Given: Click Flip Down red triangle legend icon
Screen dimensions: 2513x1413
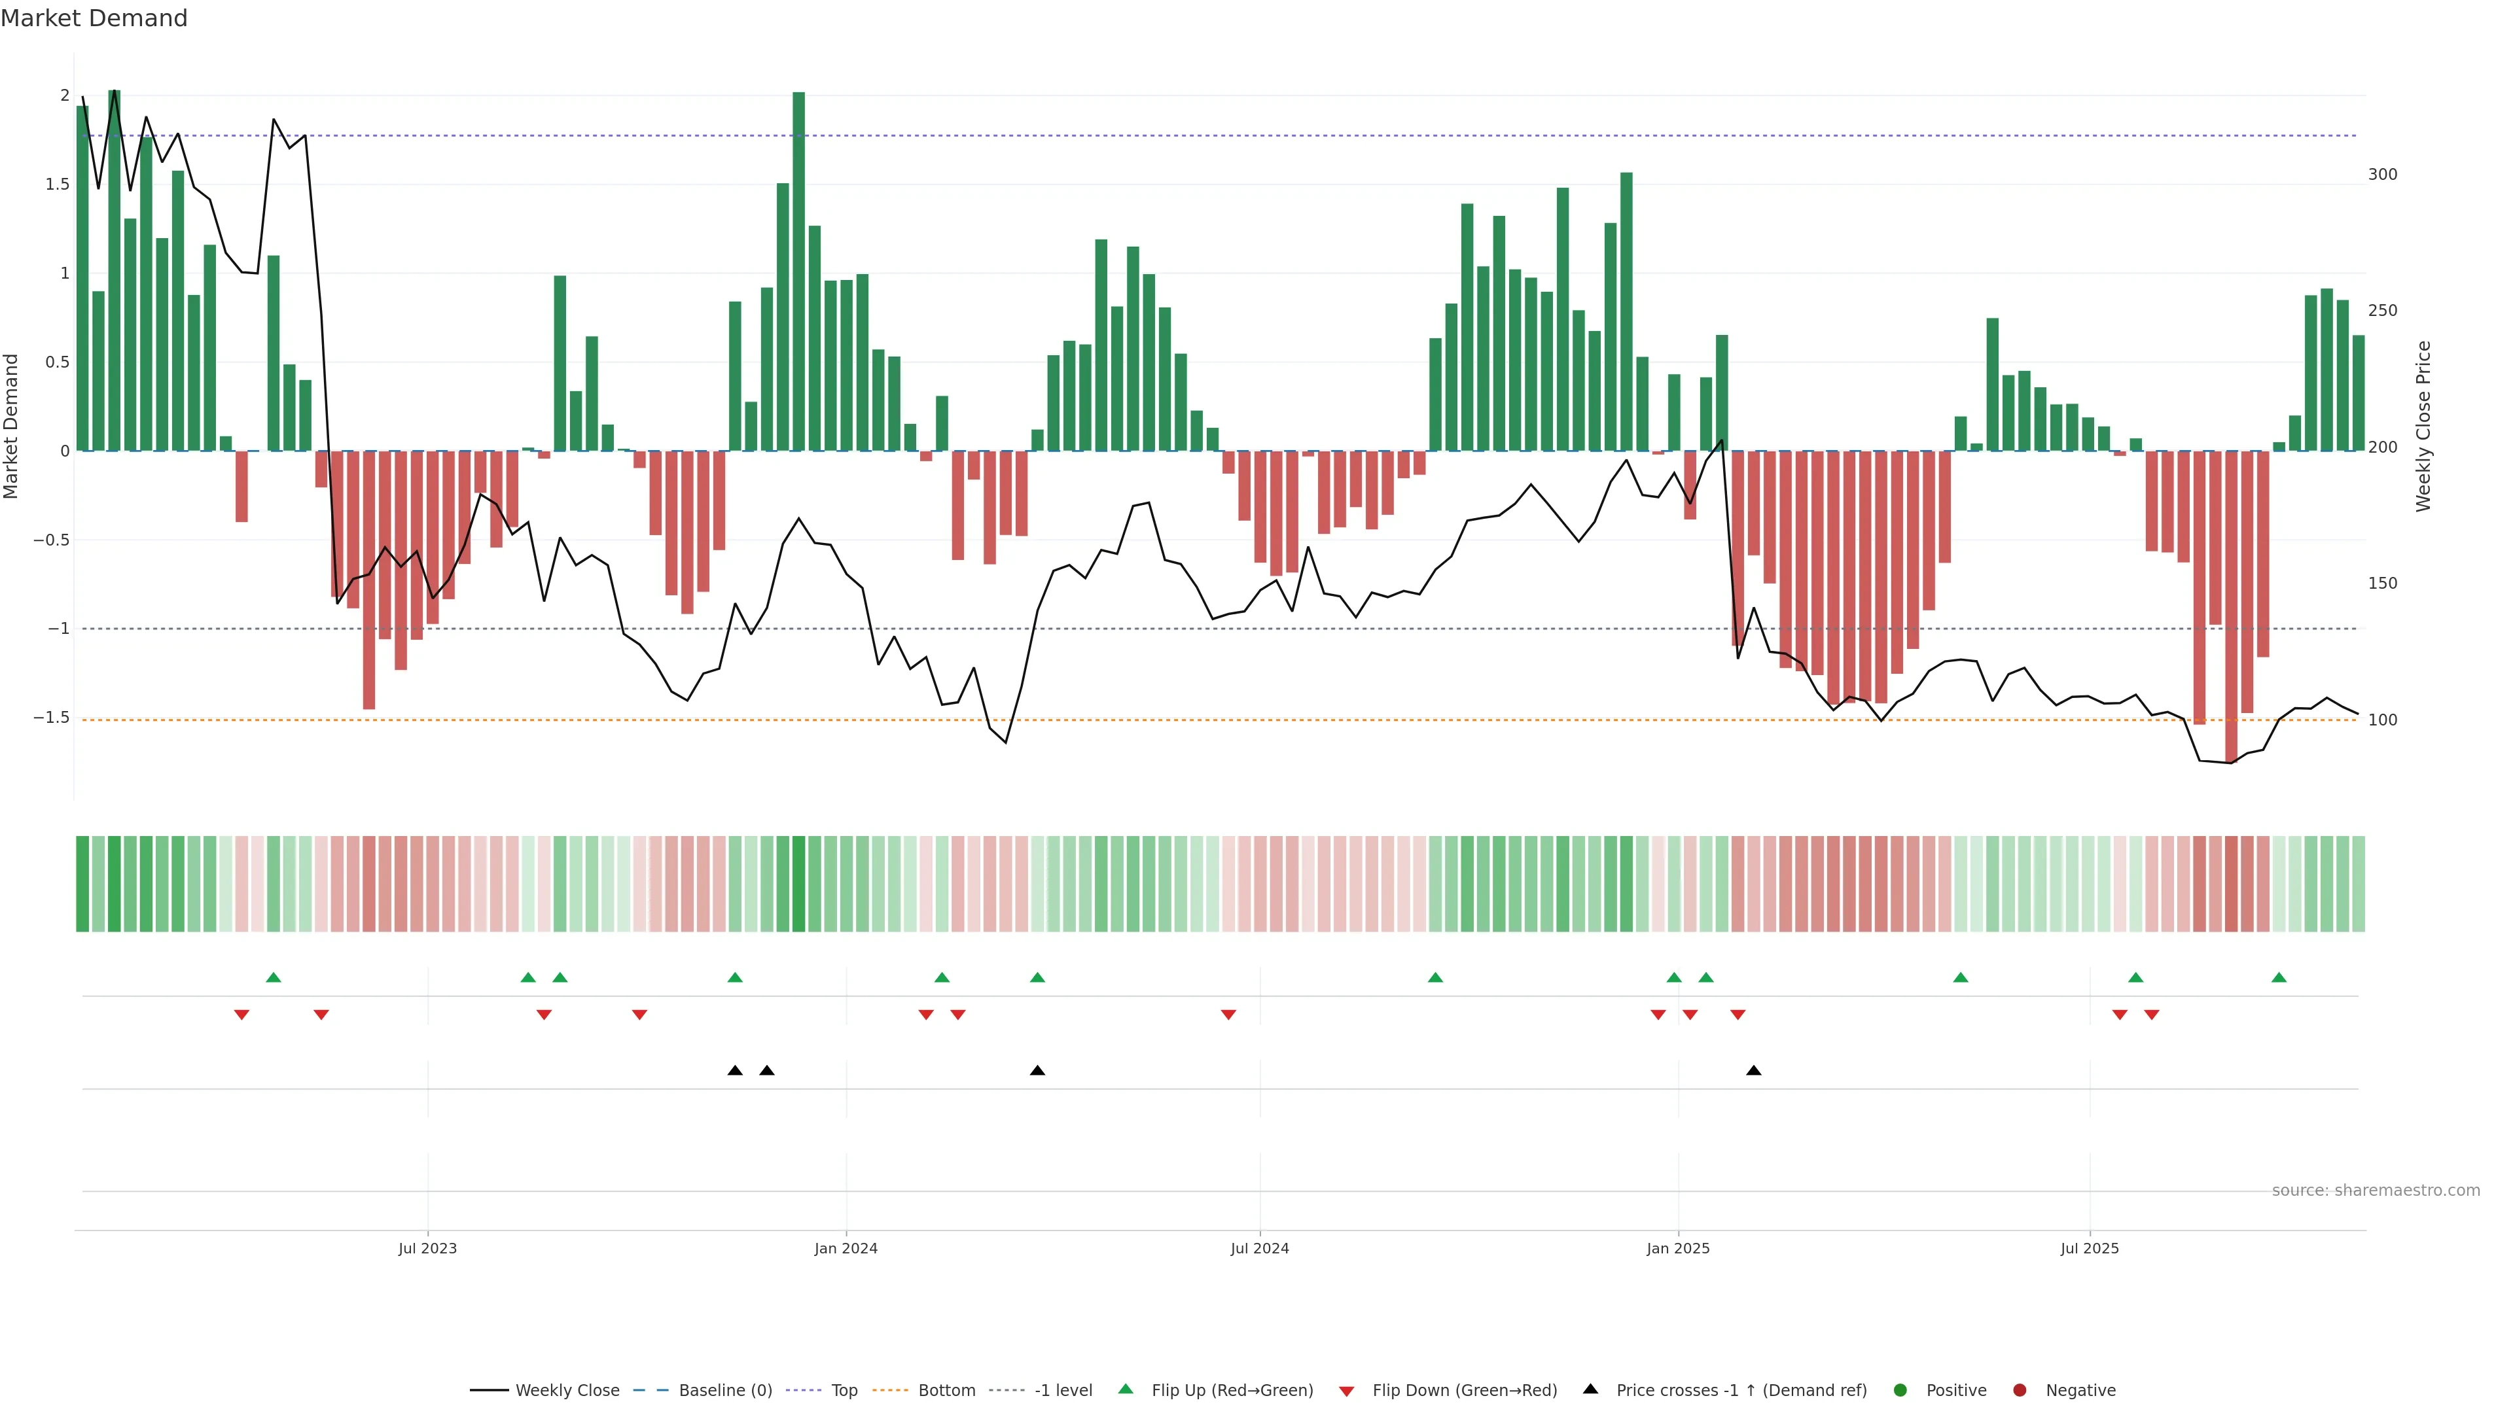Looking at the screenshot, I should click(1346, 1391).
